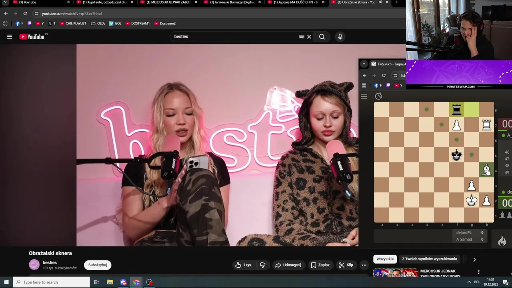The image size is (512, 288).
Task: Open X bookmark labeled T
Action: pos(52,24)
